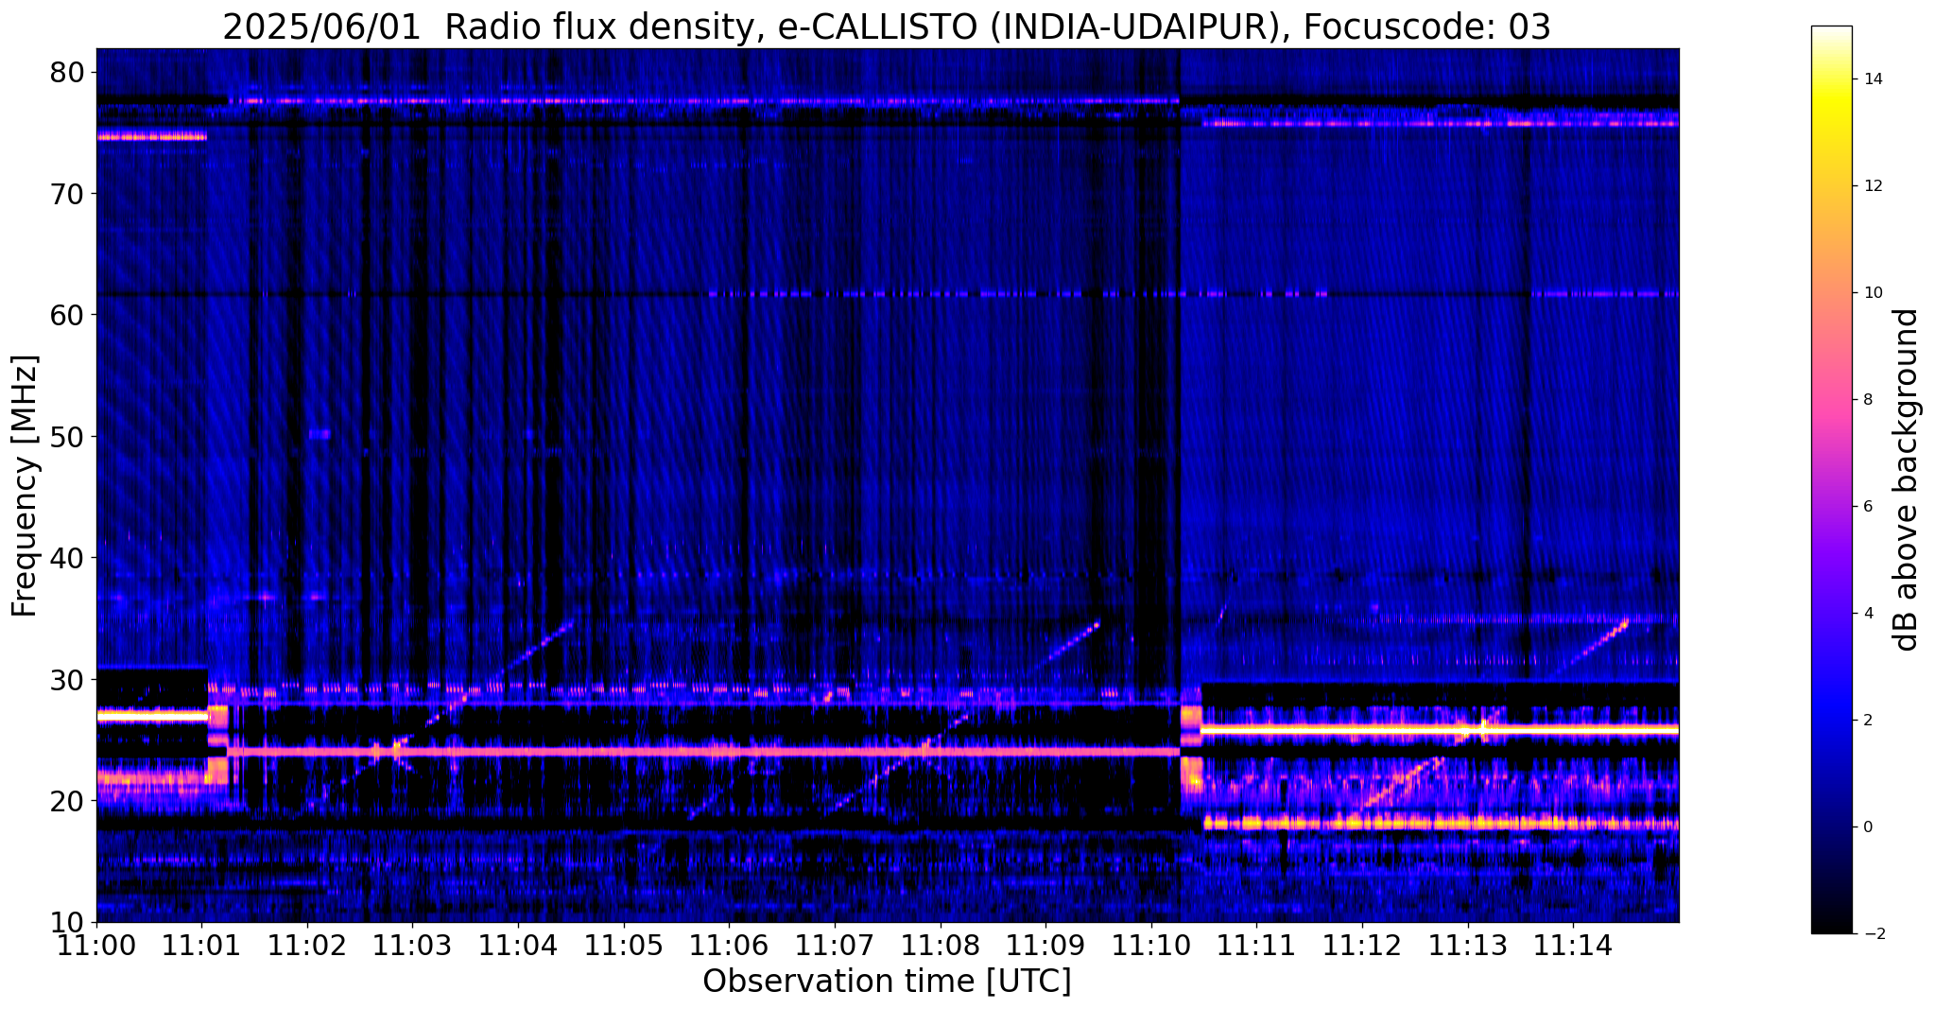Image resolution: width=1935 pixels, height=1009 pixels.
Task: Click the colorbar tick value 4
Action: (1866, 614)
